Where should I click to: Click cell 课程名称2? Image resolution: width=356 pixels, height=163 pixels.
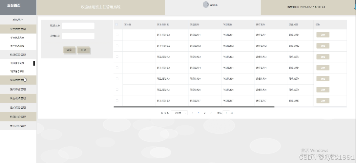261,46
